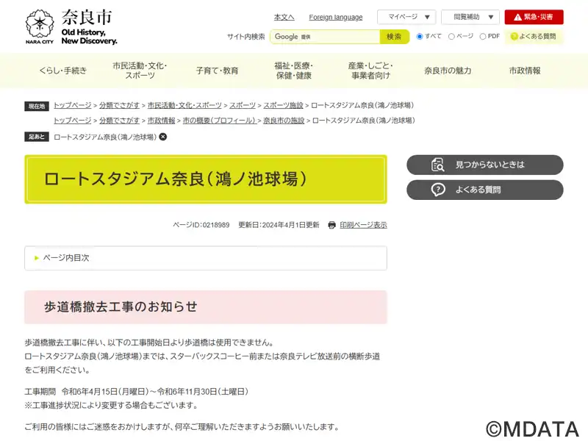Open 市政情報 menu
Image resolution: width=588 pixels, height=441 pixels.
525,71
